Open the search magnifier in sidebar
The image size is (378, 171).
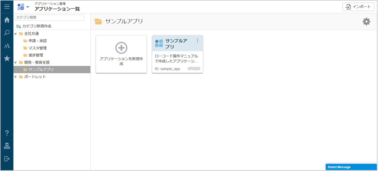7,33
